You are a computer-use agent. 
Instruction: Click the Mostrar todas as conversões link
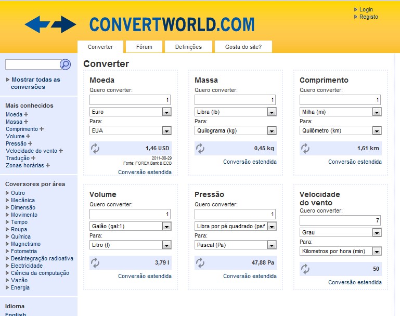35,83
